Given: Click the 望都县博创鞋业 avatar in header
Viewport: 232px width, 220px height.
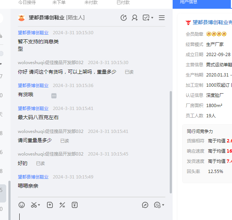Looking at the screenshot, I should click(21, 18).
